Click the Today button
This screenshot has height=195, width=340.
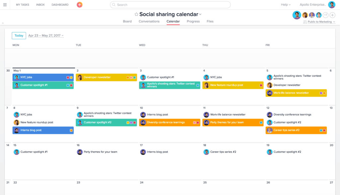click(19, 36)
